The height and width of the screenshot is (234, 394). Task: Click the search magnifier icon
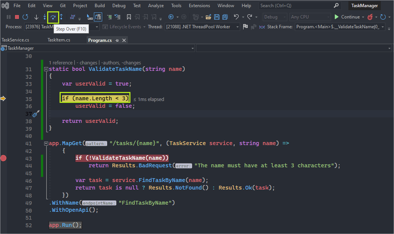pos(336,6)
